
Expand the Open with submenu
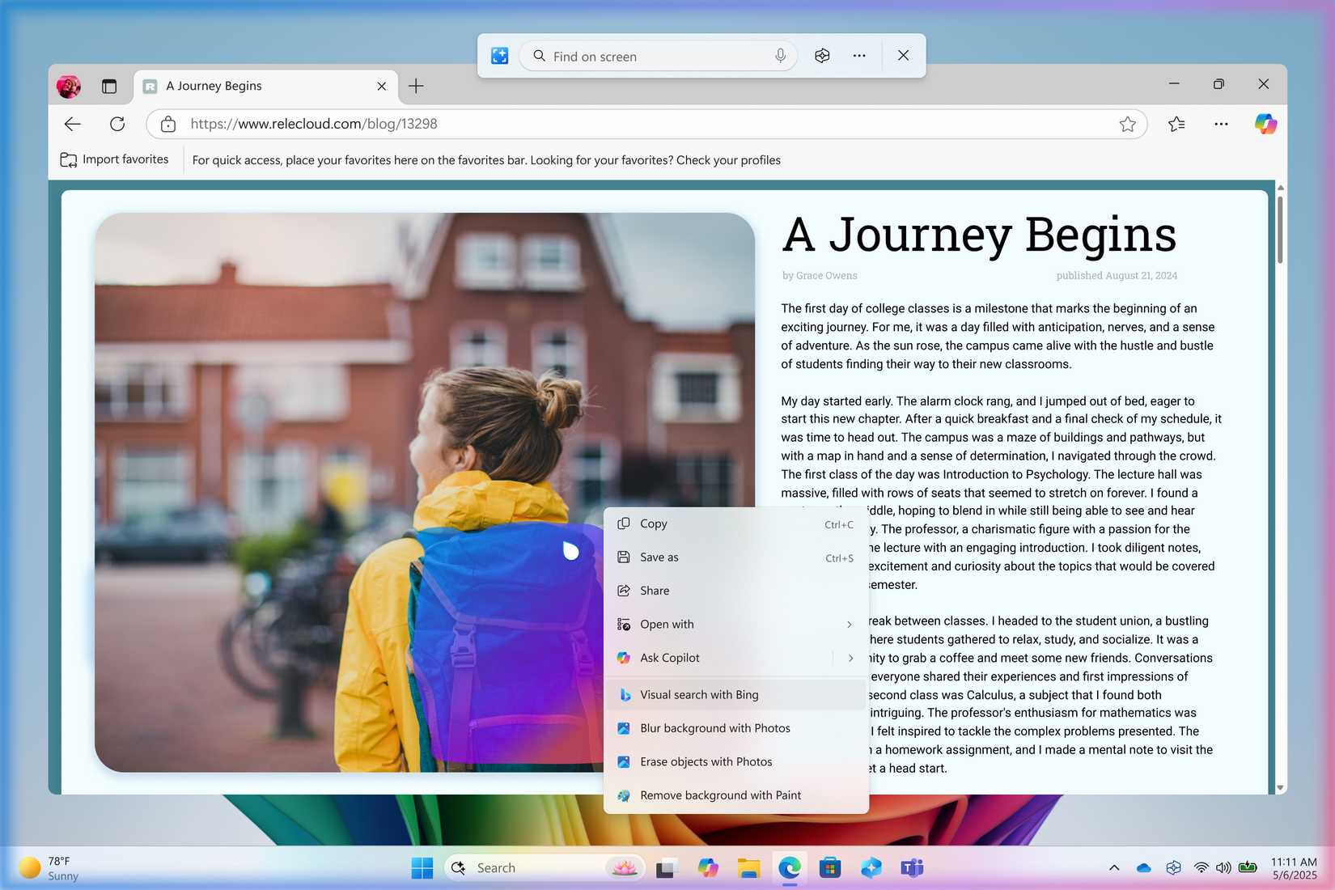849,624
